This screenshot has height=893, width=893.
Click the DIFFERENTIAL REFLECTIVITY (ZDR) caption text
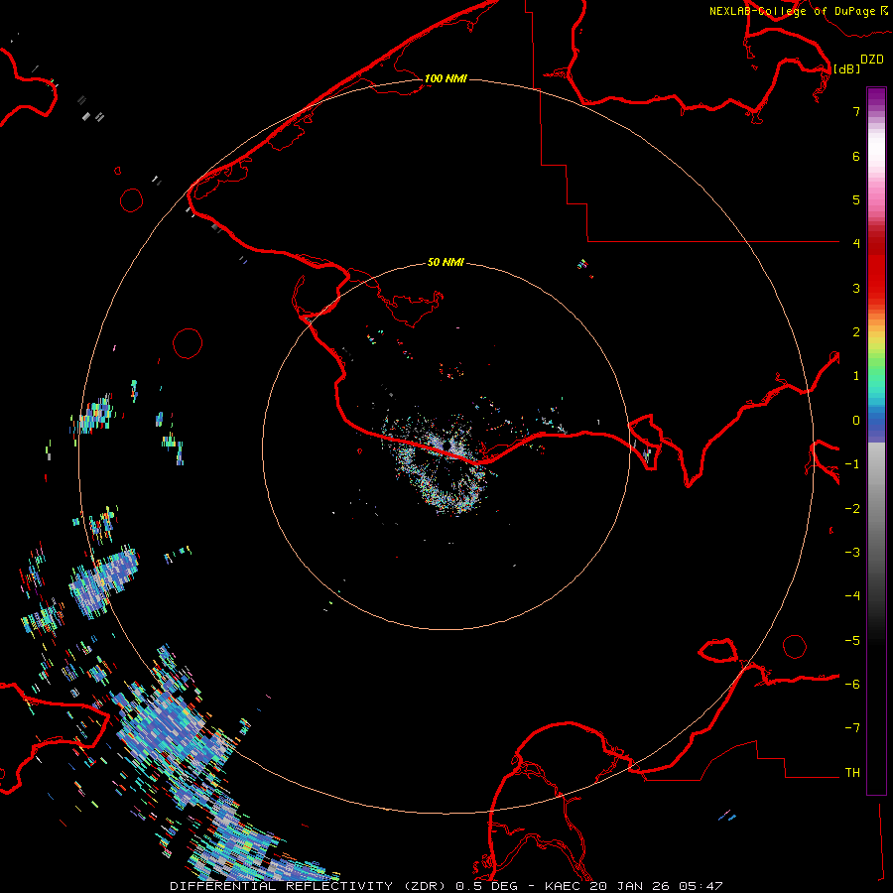[x=309, y=886]
